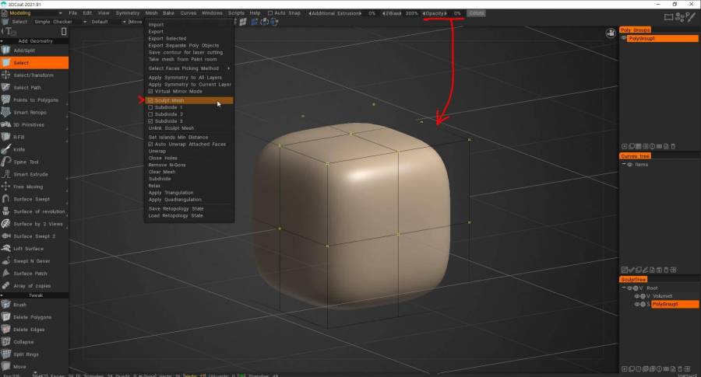Select the Delete Polygons tool
Image resolution: width=701 pixels, height=377 pixels.
tap(31, 317)
